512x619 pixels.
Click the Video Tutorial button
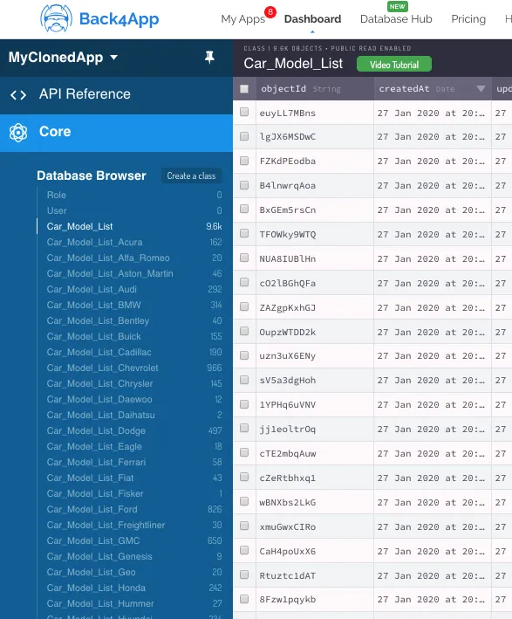click(x=394, y=65)
